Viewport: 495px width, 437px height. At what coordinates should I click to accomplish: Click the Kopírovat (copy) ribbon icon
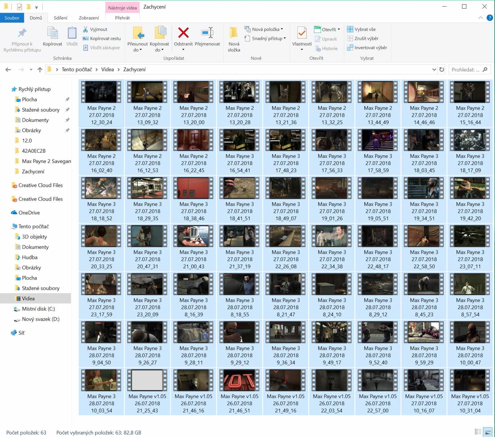point(52,33)
